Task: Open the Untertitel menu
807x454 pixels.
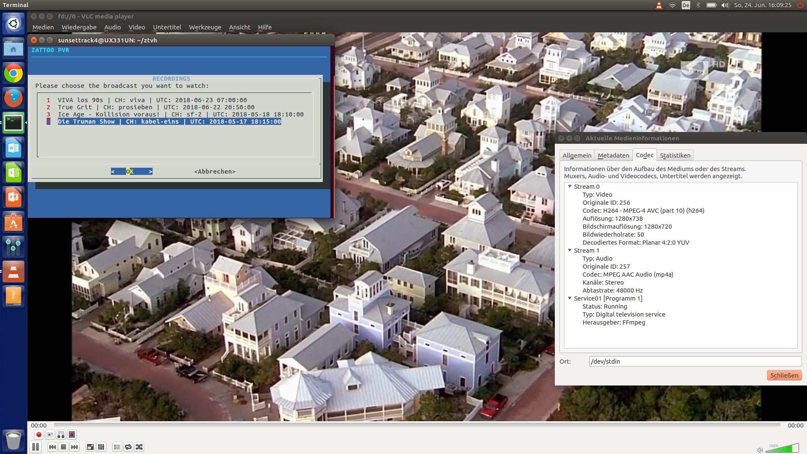Action: pyautogui.click(x=167, y=27)
